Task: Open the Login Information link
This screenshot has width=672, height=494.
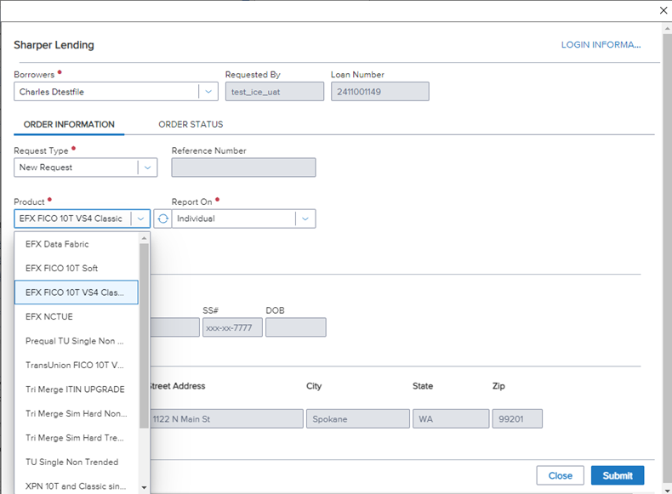Action: click(x=601, y=44)
